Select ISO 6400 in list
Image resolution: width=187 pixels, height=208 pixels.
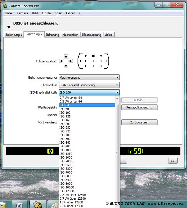click(x=87, y=180)
